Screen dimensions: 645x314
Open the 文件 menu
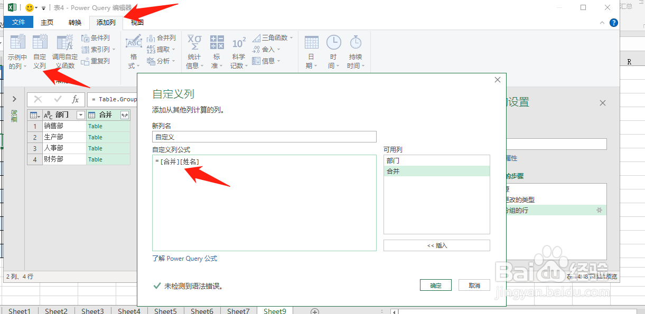(x=18, y=22)
